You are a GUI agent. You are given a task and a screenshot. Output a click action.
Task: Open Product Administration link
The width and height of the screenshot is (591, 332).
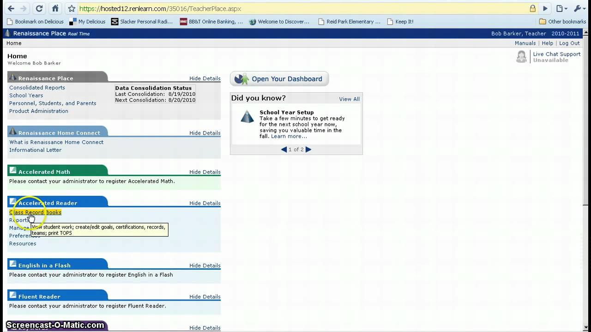tap(39, 111)
